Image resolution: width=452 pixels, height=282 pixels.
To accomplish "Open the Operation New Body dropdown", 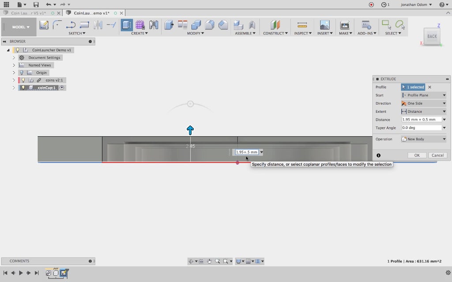I will 424,139.
